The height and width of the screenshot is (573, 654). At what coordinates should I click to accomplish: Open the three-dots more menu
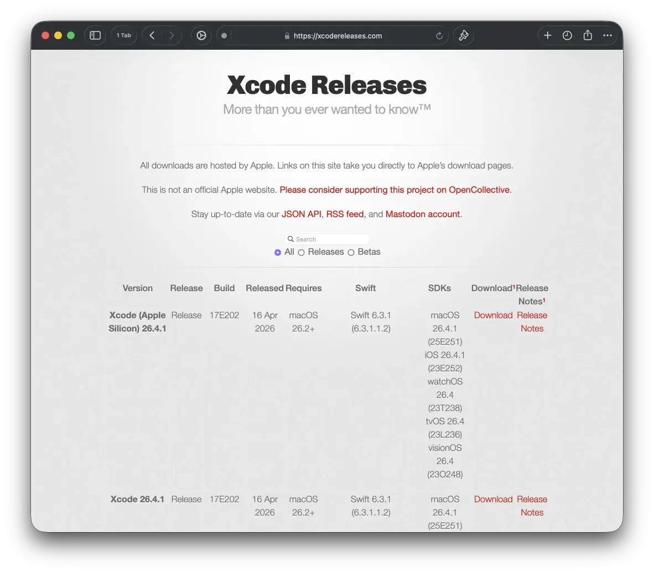click(x=608, y=35)
